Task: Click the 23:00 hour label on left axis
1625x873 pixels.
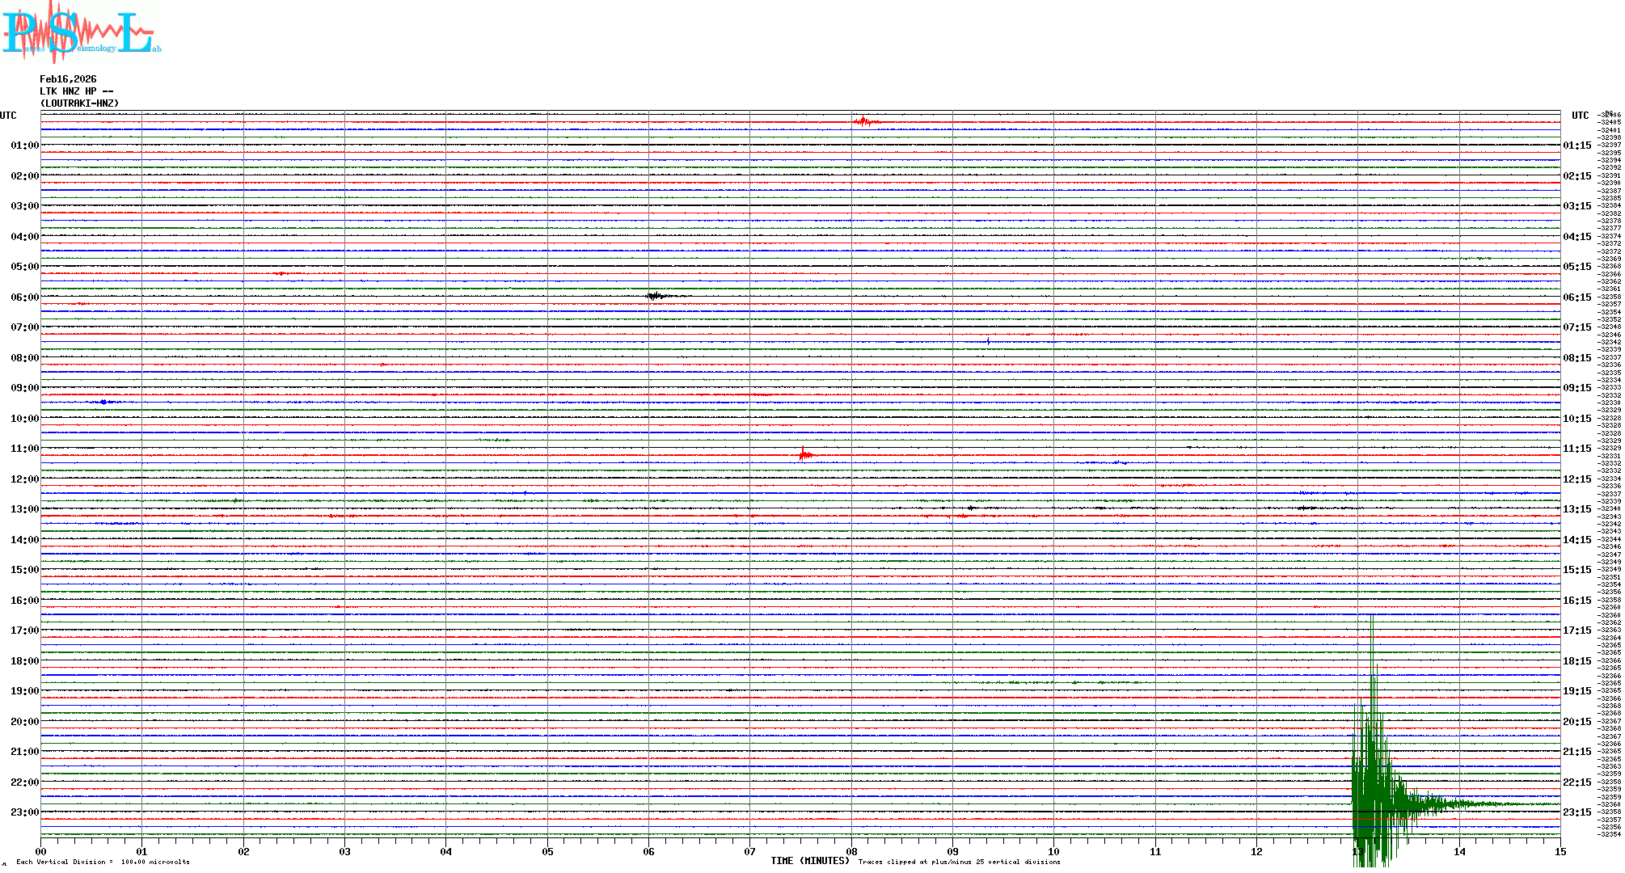Action: 24,812
